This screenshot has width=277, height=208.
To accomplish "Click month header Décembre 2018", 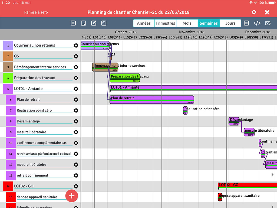I will [x=258, y=32].
